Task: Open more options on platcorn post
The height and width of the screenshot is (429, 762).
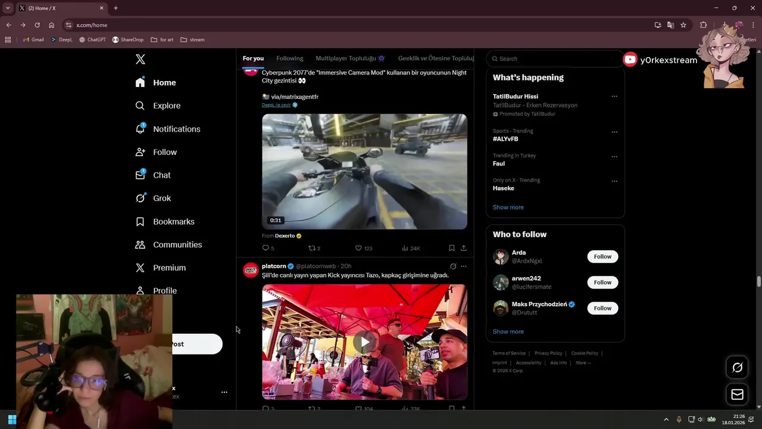Action: pos(464,266)
